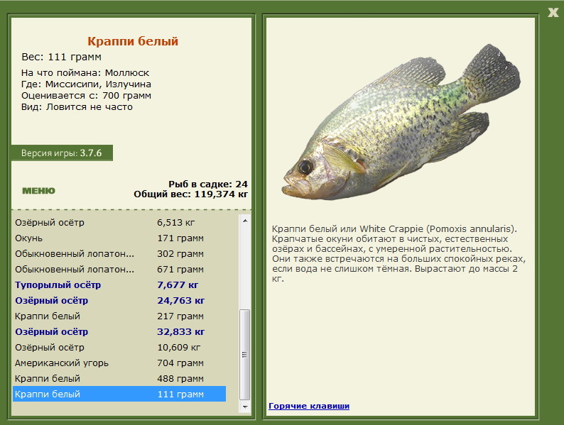
Task: Select Озёрный осётр 10,609 кг row
Action: 119,348
